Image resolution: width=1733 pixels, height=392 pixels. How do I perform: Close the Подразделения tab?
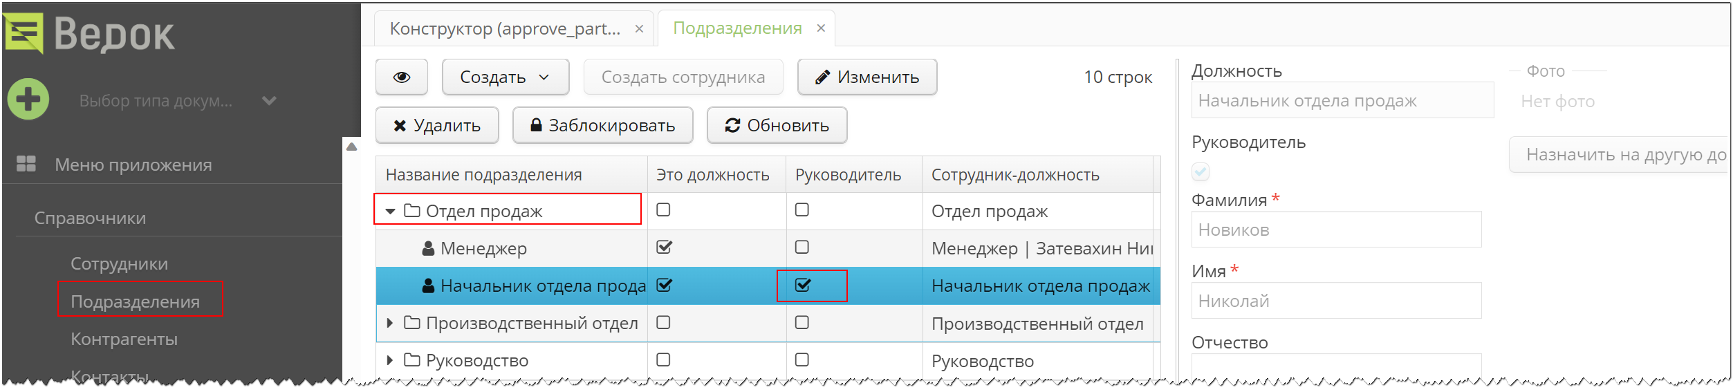pos(821,28)
